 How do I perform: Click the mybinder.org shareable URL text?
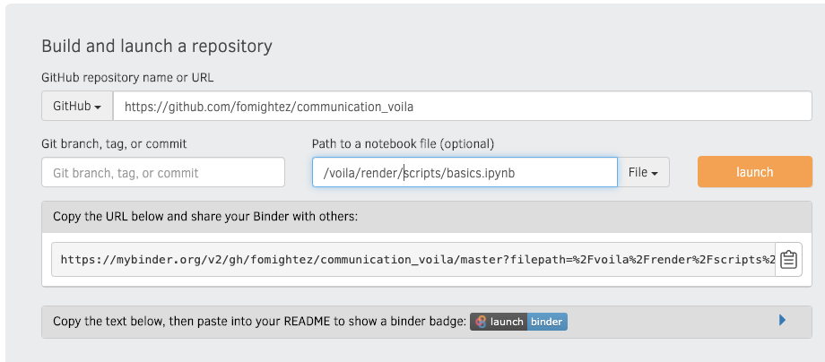pos(412,260)
